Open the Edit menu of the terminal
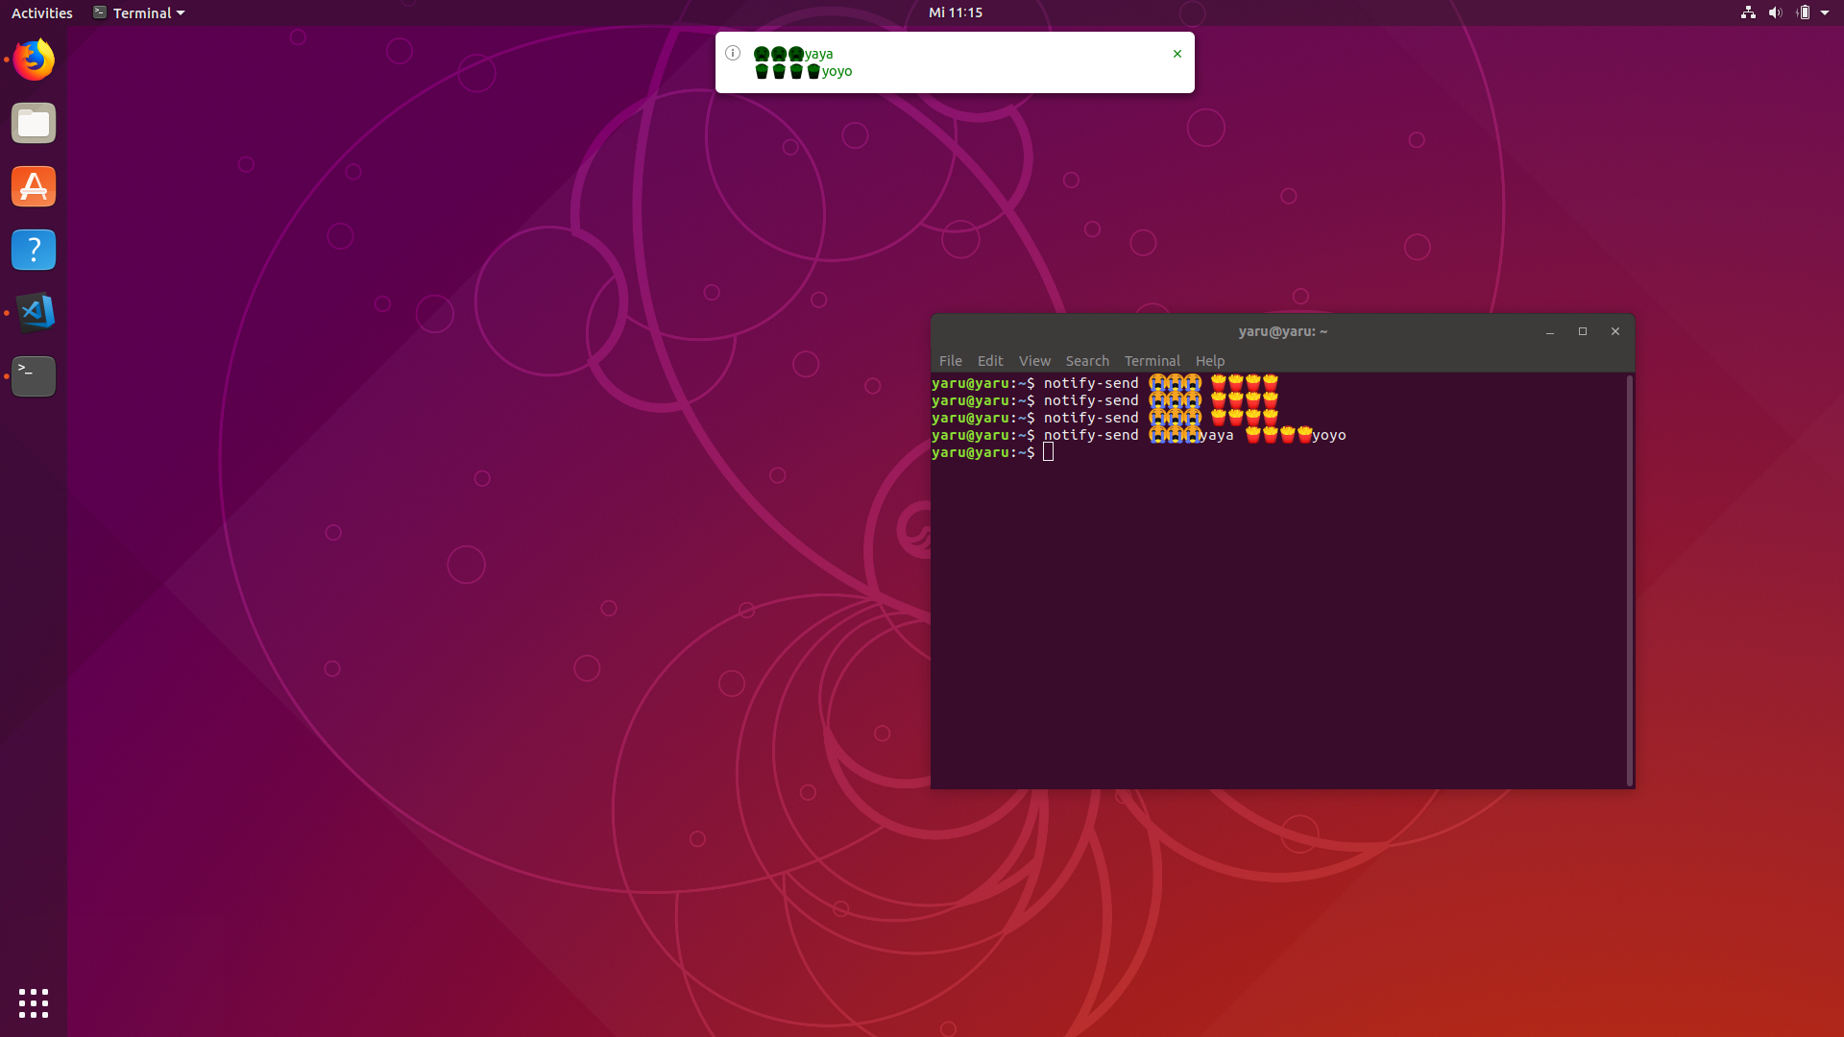 click(x=990, y=360)
